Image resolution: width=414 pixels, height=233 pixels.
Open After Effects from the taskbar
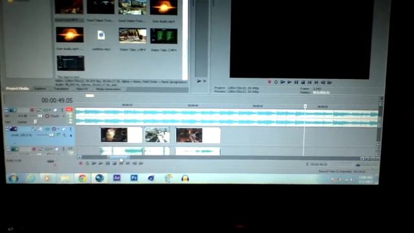tap(116, 178)
